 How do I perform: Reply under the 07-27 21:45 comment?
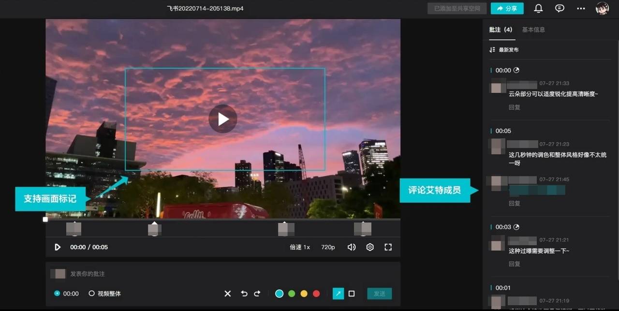[x=515, y=204]
